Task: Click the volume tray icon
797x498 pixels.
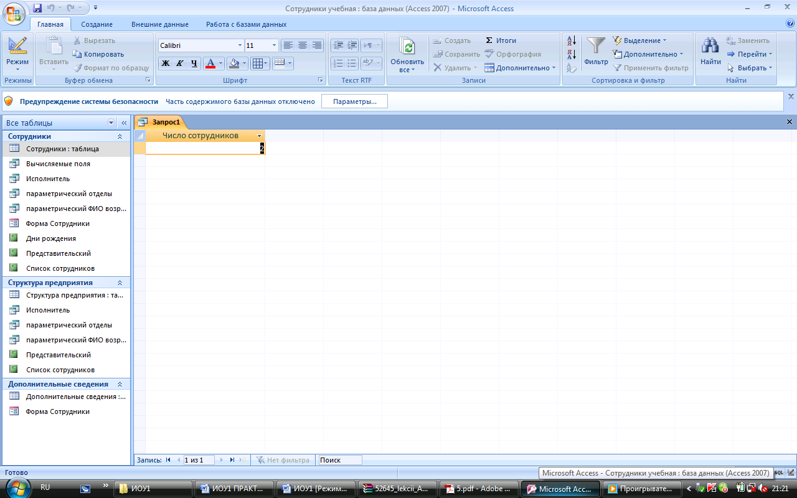Action: tap(762, 489)
